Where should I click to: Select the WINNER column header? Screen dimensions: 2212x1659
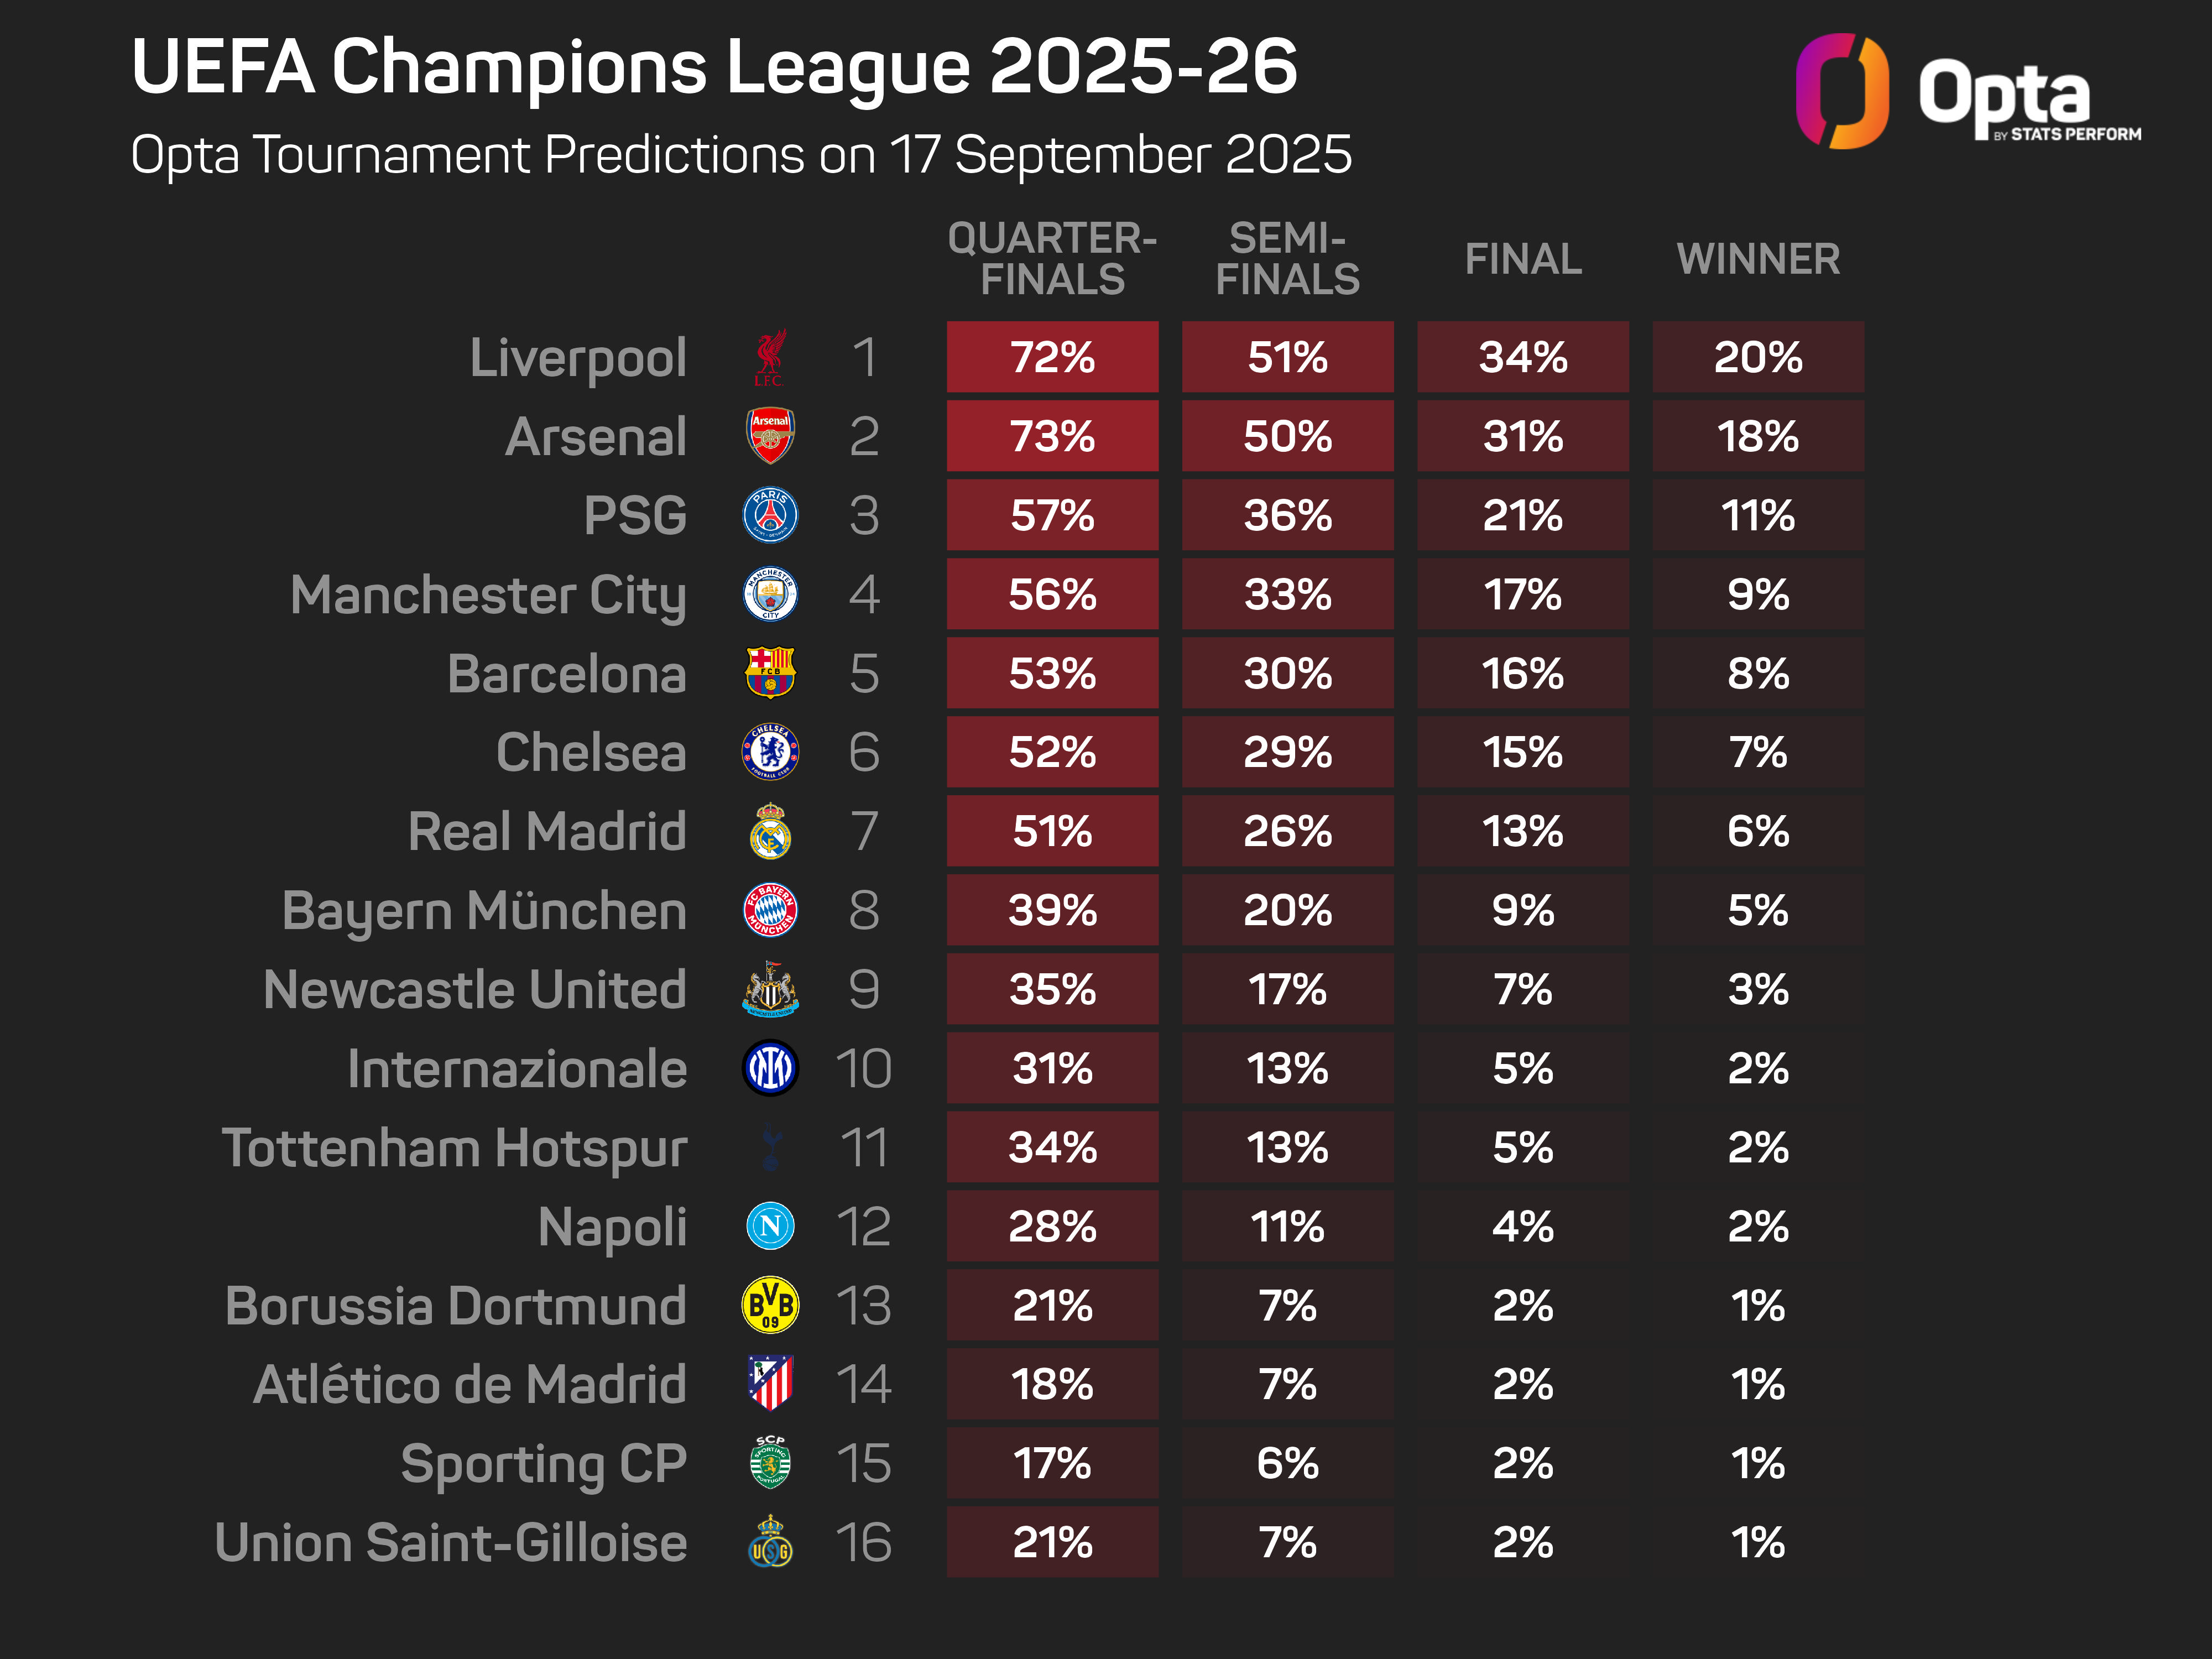coord(1758,259)
